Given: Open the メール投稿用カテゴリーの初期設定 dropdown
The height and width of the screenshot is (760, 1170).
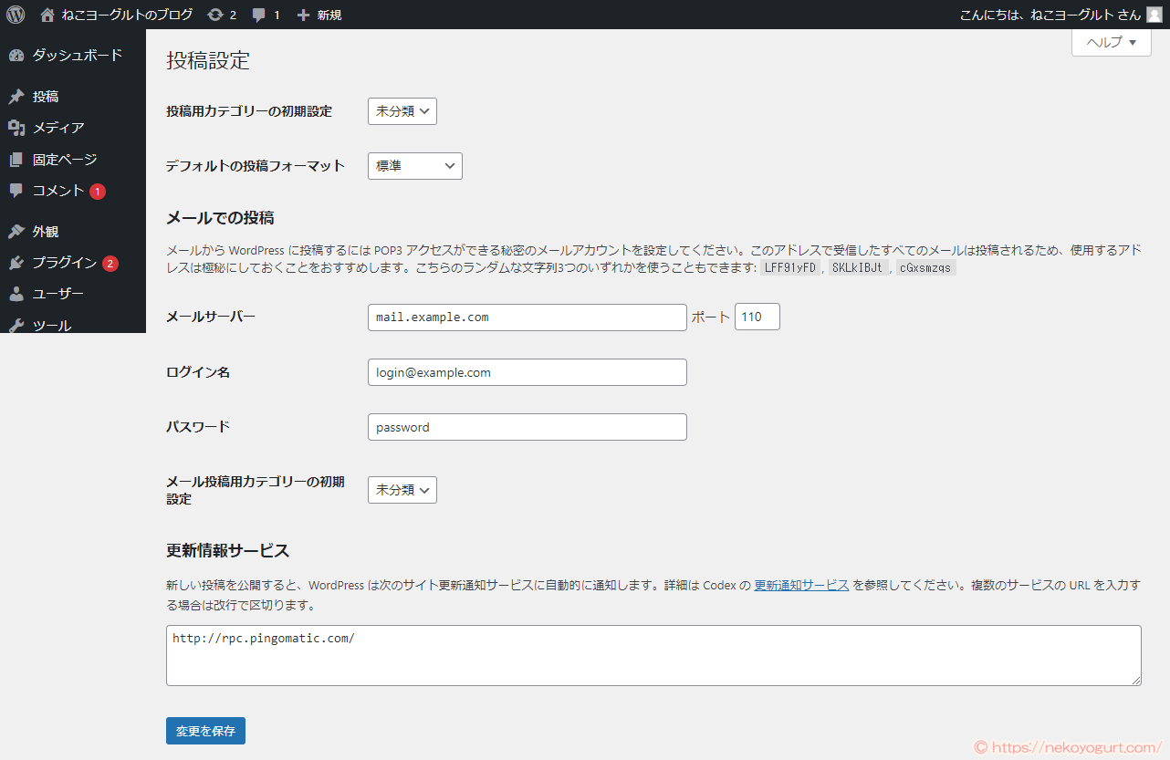Looking at the screenshot, I should coord(402,489).
